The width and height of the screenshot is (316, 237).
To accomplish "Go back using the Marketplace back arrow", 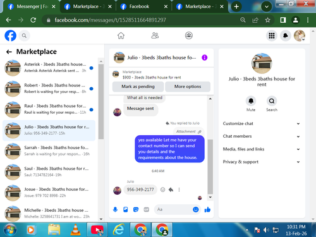I will coord(9,52).
